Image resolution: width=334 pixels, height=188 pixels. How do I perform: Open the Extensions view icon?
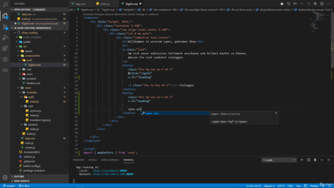tap(5, 49)
